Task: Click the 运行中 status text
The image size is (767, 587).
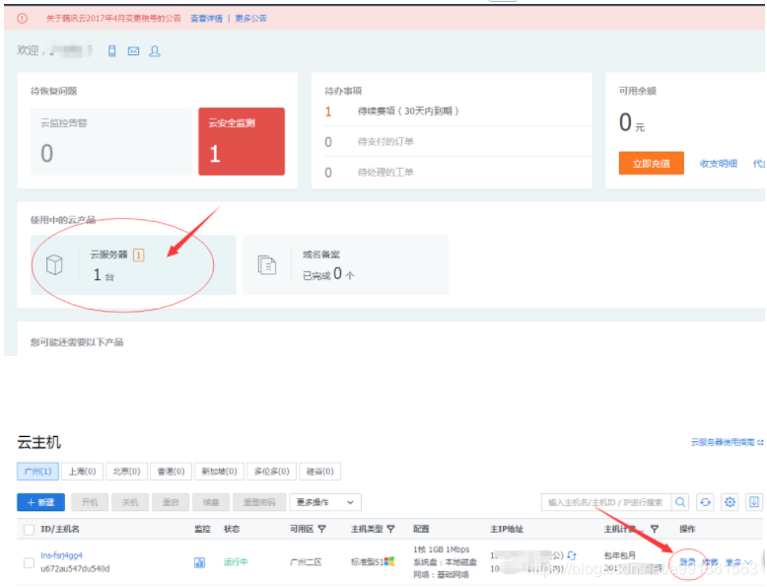Action: coord(236,562)
